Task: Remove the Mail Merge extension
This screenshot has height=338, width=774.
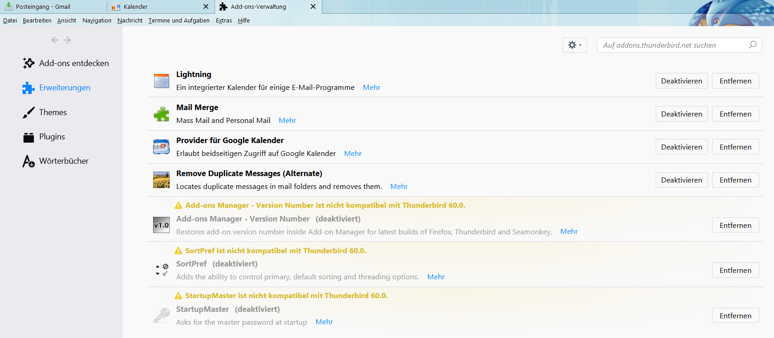Action: coord(735,114)
